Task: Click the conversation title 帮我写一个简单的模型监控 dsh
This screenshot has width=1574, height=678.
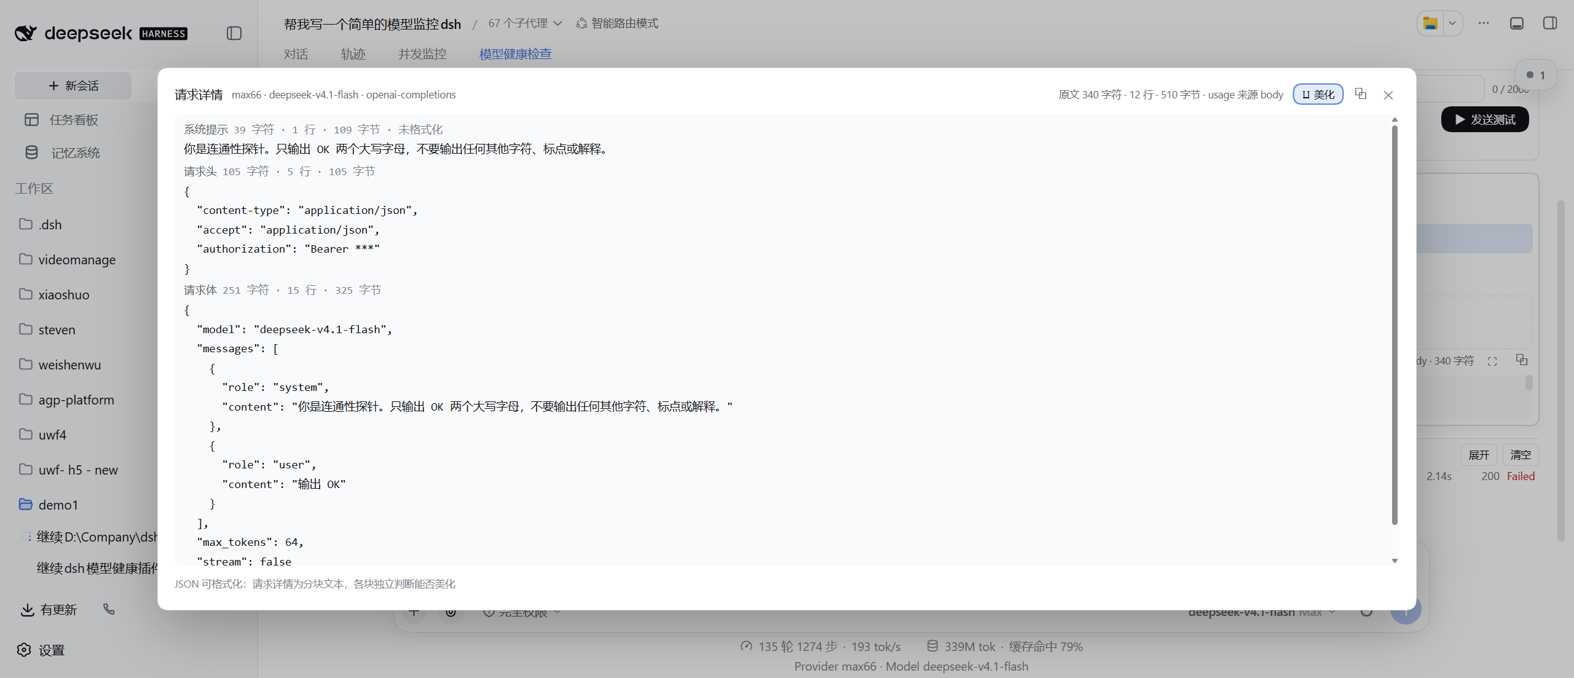Action: pos(372,24)
